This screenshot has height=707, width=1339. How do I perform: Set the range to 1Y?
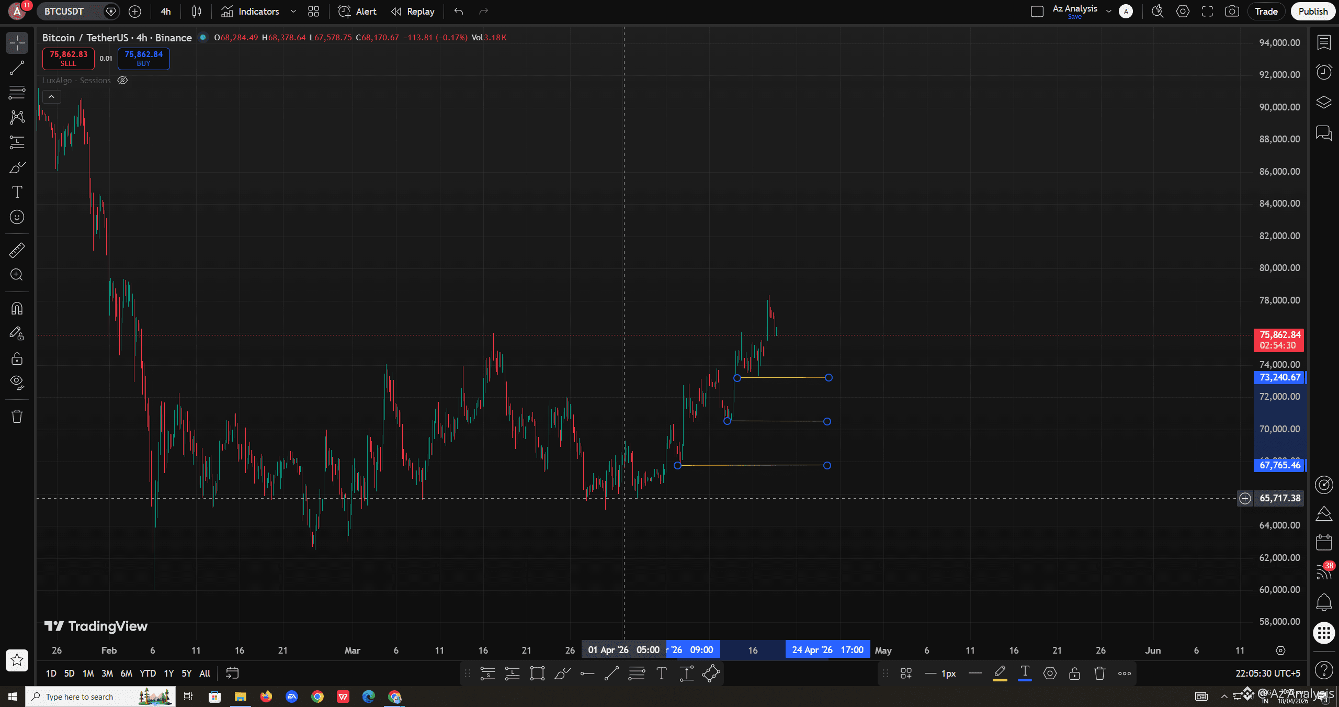click(x=168, y=674)
